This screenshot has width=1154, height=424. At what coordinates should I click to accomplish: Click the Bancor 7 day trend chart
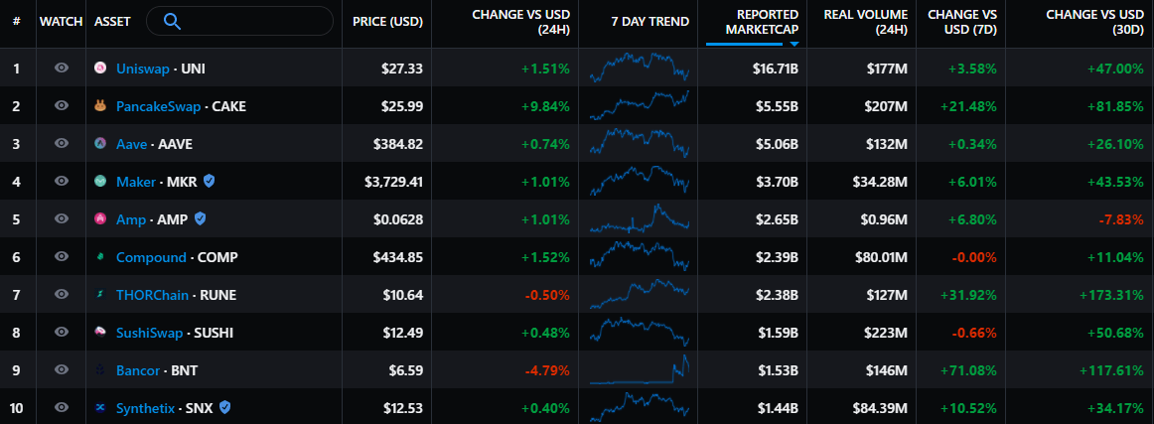639,370
